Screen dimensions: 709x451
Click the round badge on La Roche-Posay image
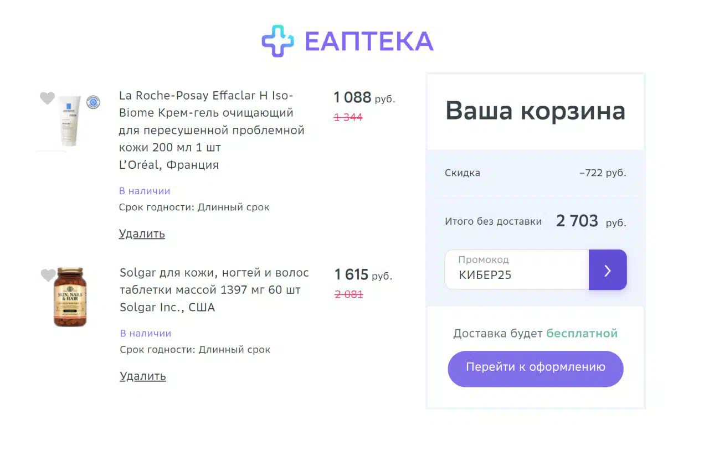click(x=93, y=102)
